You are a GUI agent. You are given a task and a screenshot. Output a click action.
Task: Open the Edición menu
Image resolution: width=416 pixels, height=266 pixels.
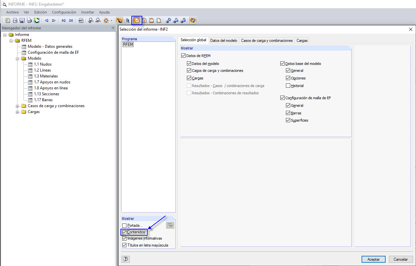(41, 12)
